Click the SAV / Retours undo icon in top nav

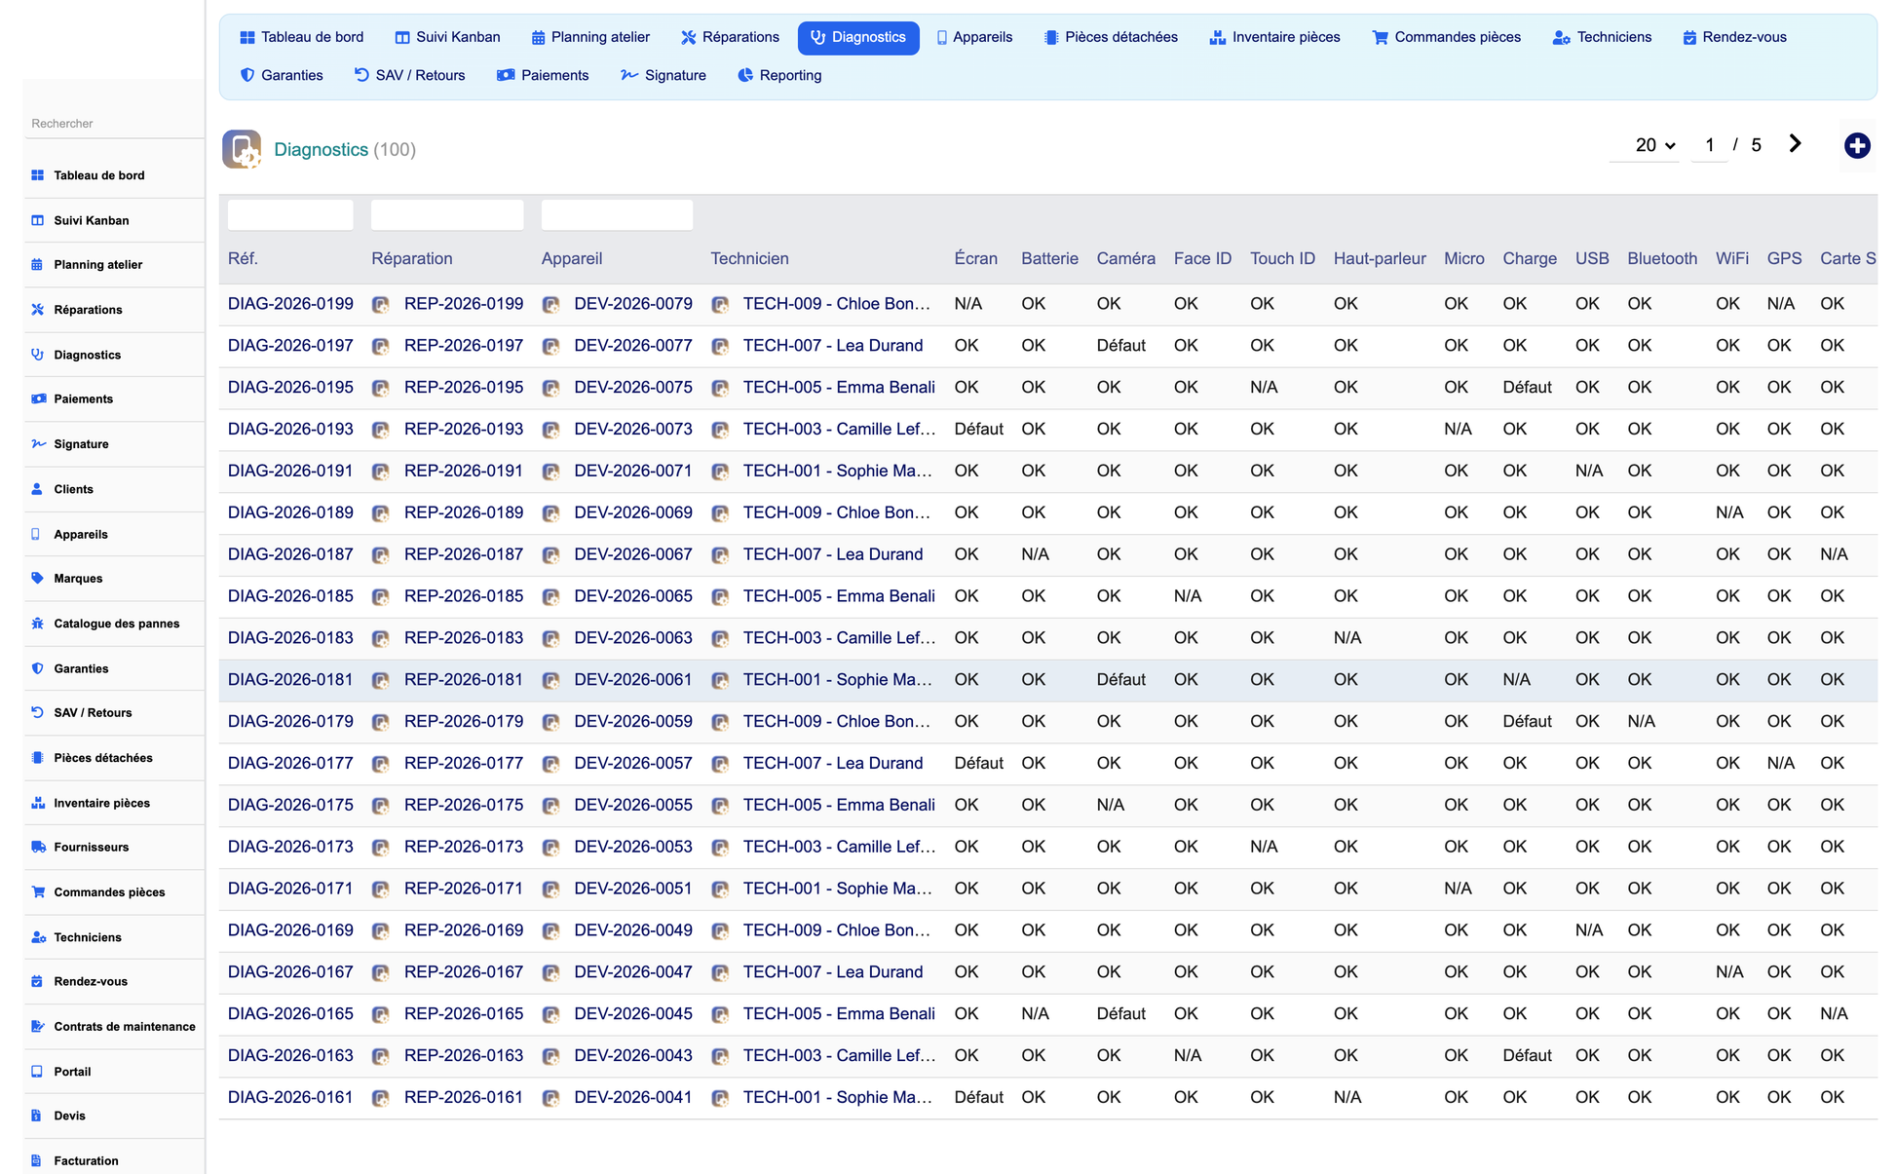tap(361, 75)
